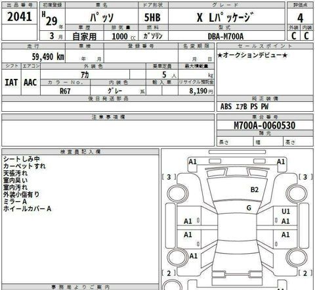Select usage history 自家用
Viewport: 315px width, 290px height.
[85, 36]
